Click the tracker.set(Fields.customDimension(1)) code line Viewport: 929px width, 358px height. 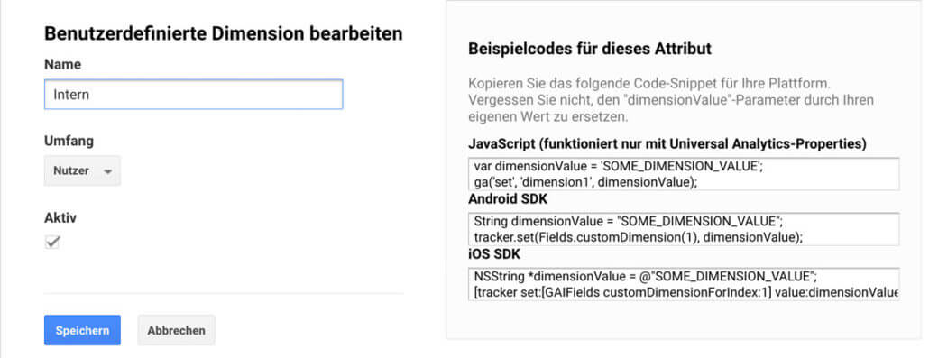(638, 237)
